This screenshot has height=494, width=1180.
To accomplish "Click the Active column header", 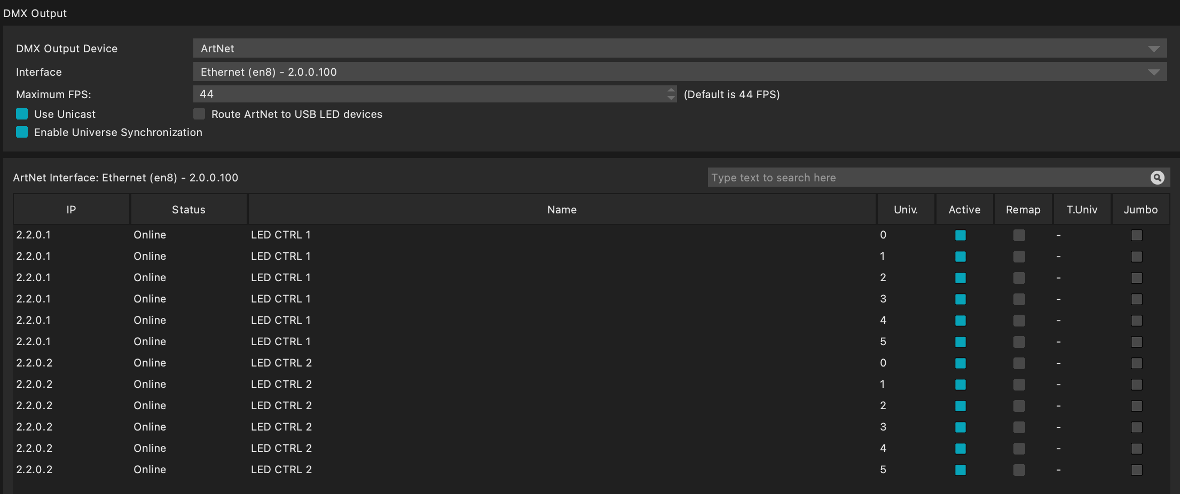I will [964, 210].
